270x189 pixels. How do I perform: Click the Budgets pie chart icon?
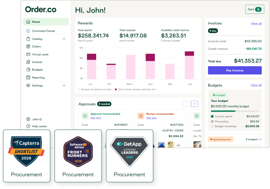point(28,69)
